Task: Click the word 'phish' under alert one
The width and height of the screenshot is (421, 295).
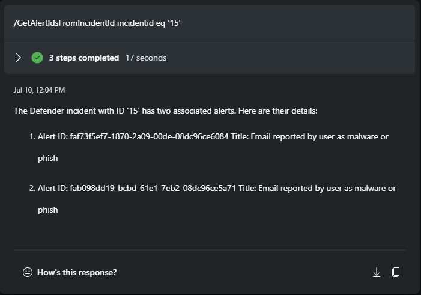Action: pos(47,159)
